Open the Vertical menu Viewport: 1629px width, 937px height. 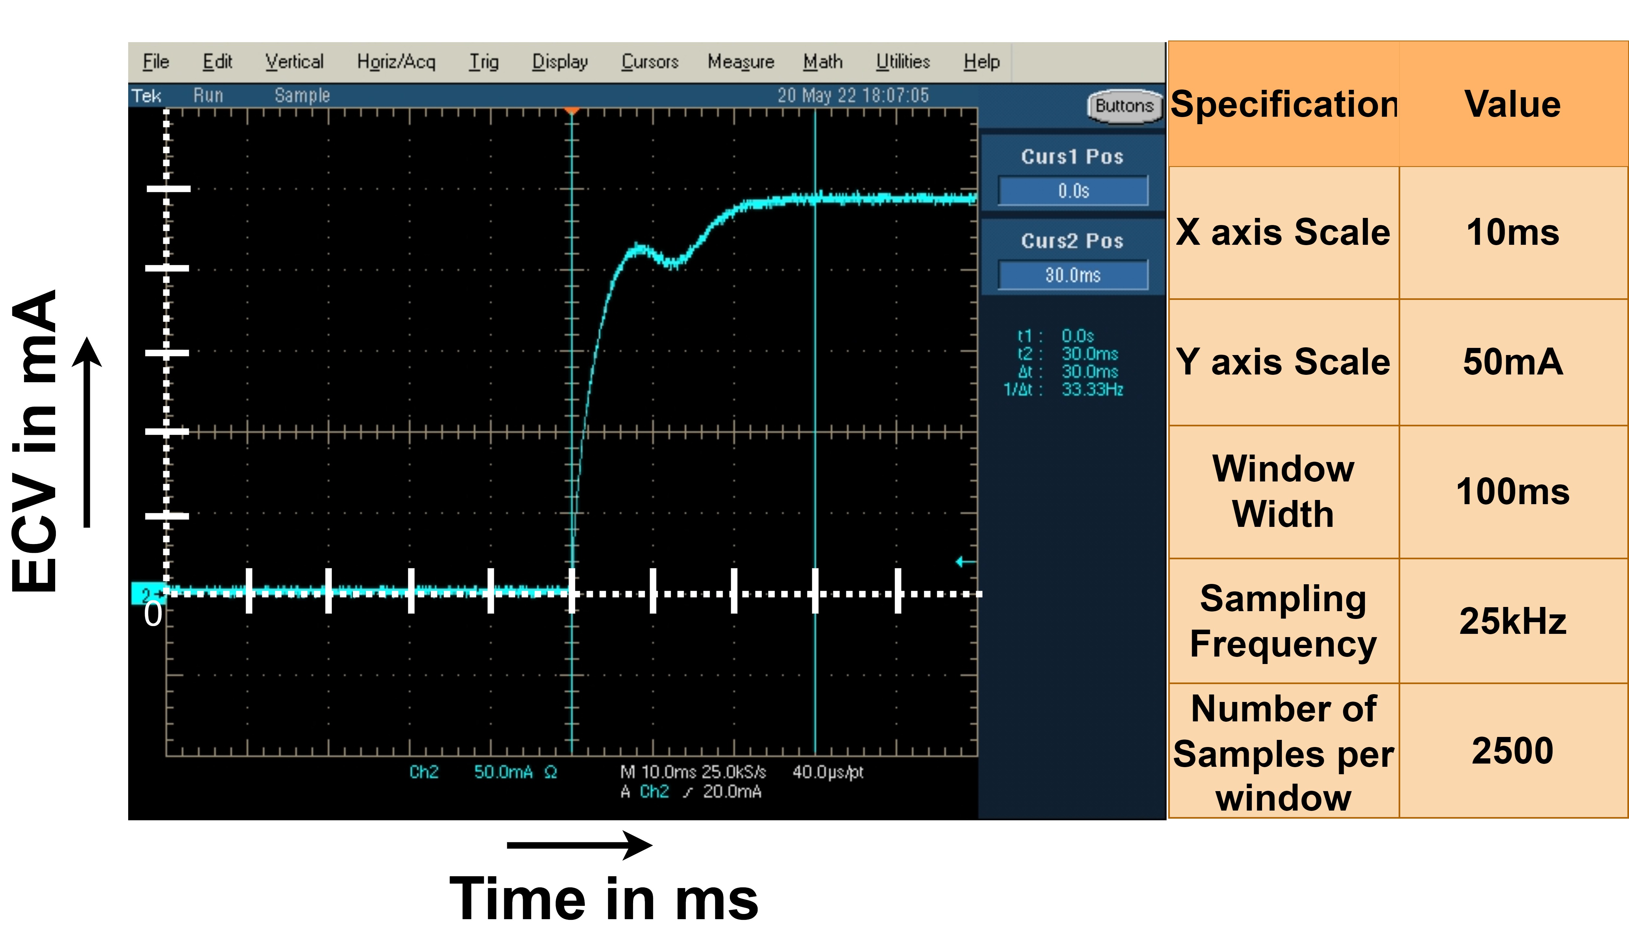click(x=294, y=62)
